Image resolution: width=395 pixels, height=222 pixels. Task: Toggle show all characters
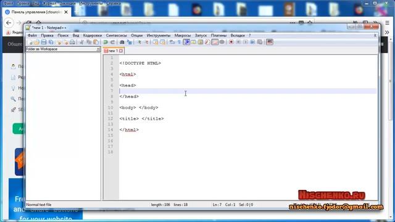point(179,42)
